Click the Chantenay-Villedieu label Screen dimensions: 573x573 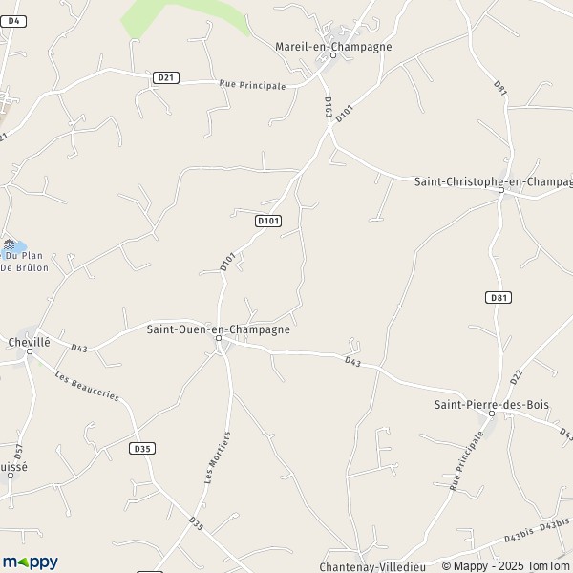pos(372,567)
